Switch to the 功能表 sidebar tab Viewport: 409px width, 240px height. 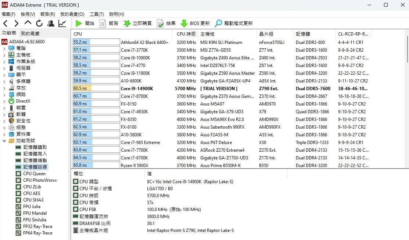click(9, 33)
